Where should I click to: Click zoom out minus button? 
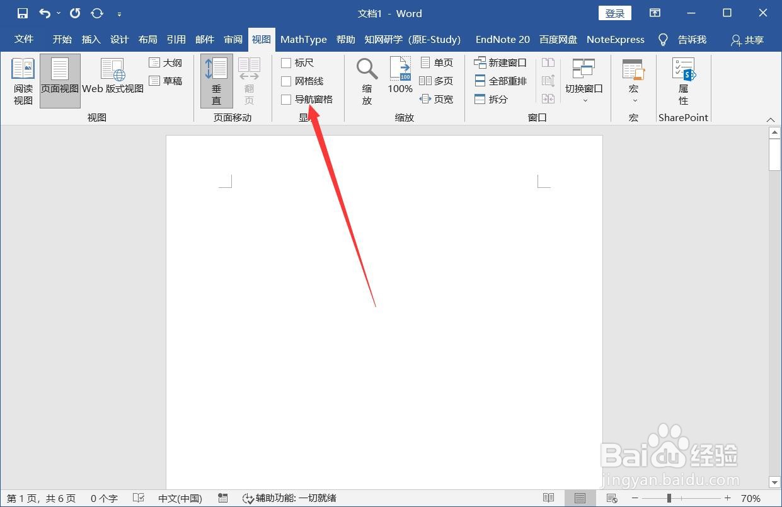coord(635,498)
